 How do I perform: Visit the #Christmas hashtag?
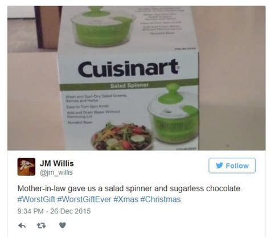[161, 199]
